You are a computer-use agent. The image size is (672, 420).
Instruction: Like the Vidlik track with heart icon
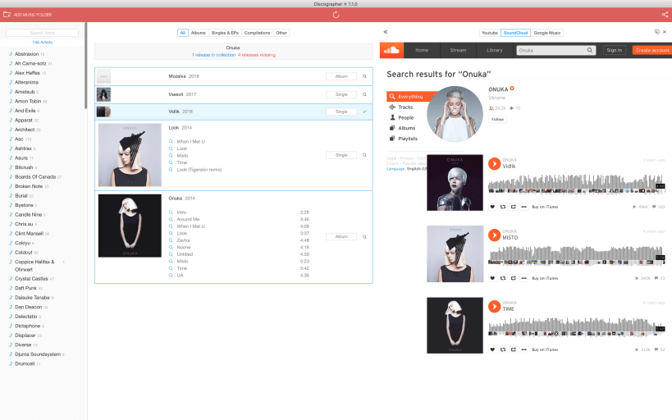[492, 207]
